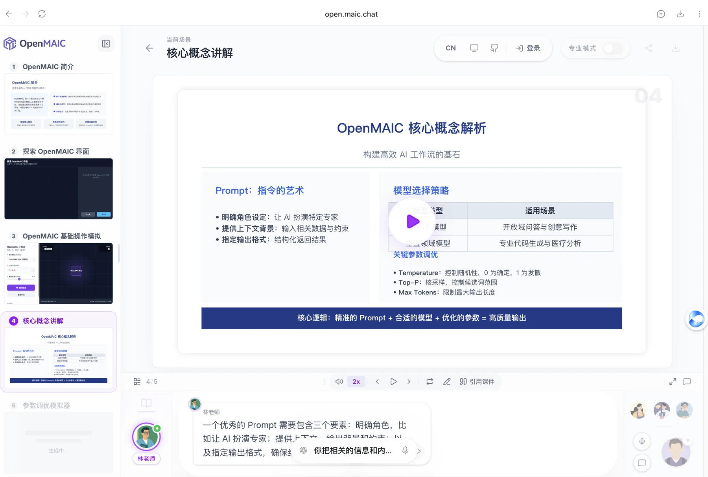
Task: Click the round microphone button at right
Action: [642, 441]
